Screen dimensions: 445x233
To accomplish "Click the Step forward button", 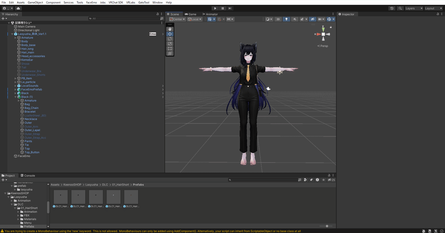I will pyautogui.click(x=230, y=8).
